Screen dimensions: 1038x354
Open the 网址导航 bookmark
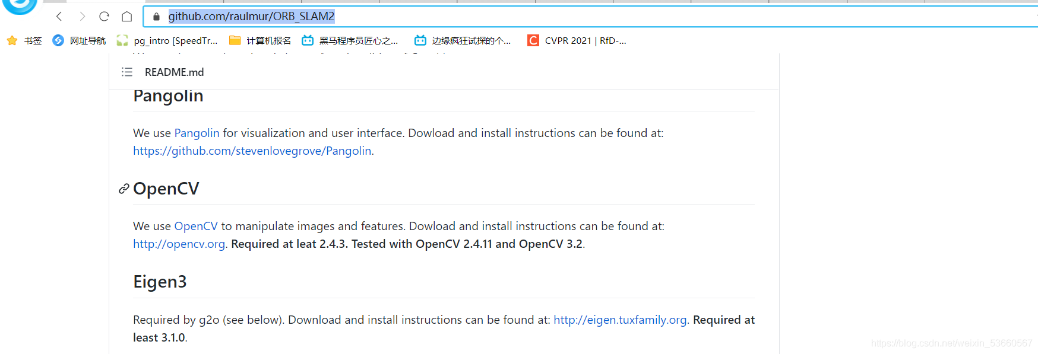79,40
